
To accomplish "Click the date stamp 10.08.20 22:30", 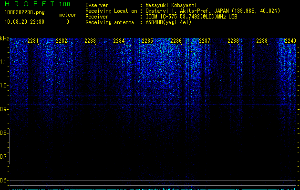I will 24,22.
